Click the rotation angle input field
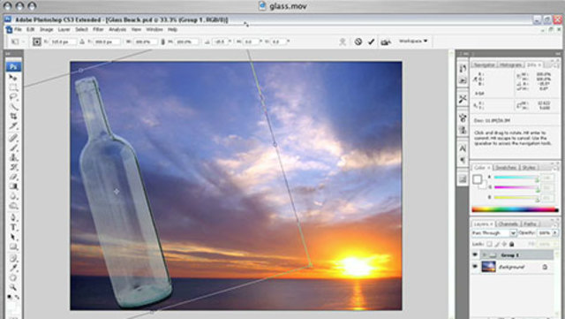 point(221,42)
